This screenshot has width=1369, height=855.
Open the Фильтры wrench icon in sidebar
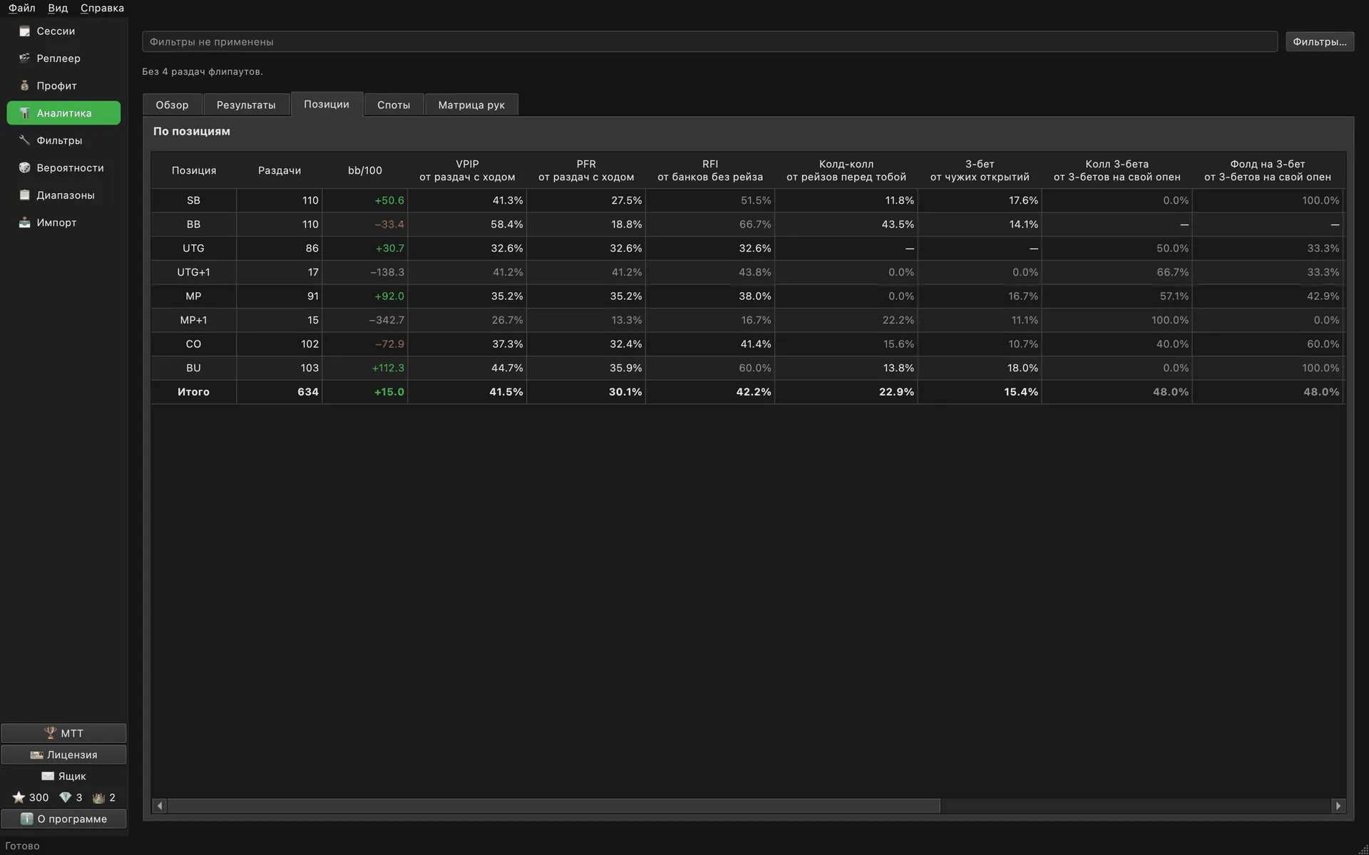pyautogui.click(x=24, y=140)
